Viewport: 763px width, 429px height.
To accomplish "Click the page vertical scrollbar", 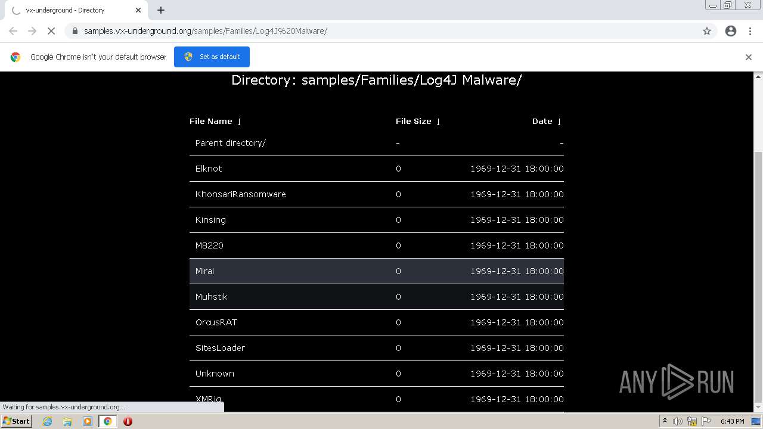I will click(x=758, y=276).
